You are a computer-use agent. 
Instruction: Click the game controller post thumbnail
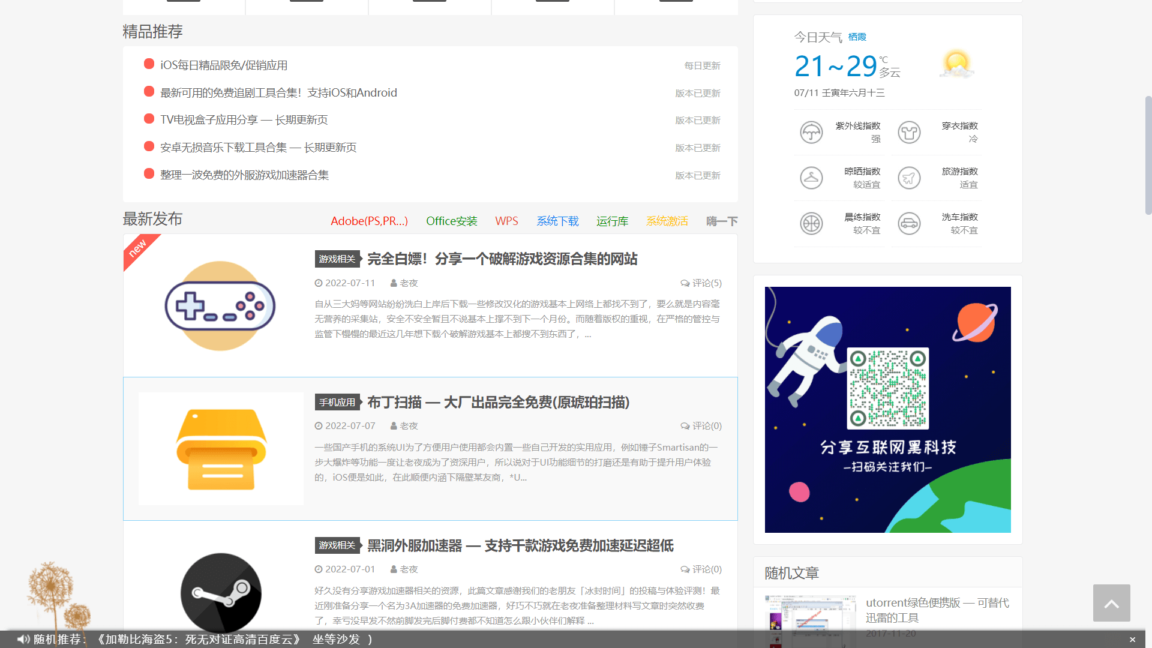[220, 306]
